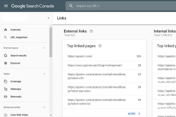Collapse the Performance section

coord(45,48)
